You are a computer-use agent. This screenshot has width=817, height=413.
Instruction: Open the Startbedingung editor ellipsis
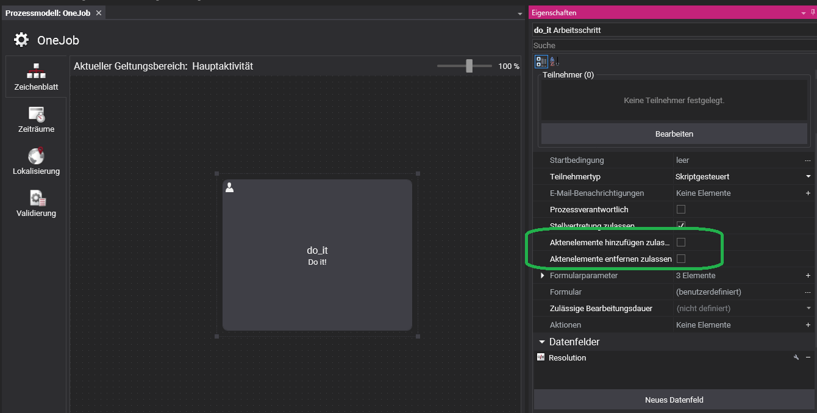[x=808, y=160]
